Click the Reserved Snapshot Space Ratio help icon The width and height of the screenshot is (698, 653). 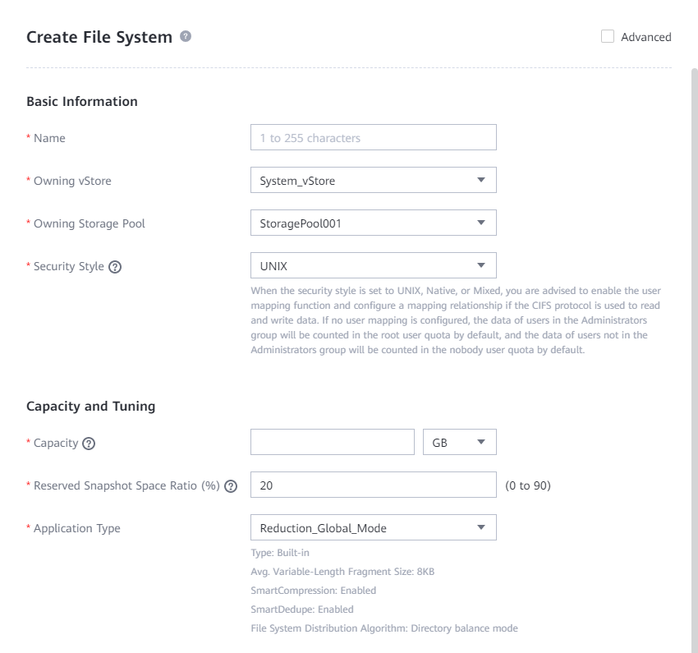[x=231, y=486]
